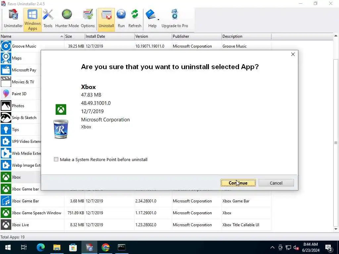The height and width of the screenshot is (254, 339).
Task: Enable Make a System Restore Point checkbox
Action: coord(56,159)
